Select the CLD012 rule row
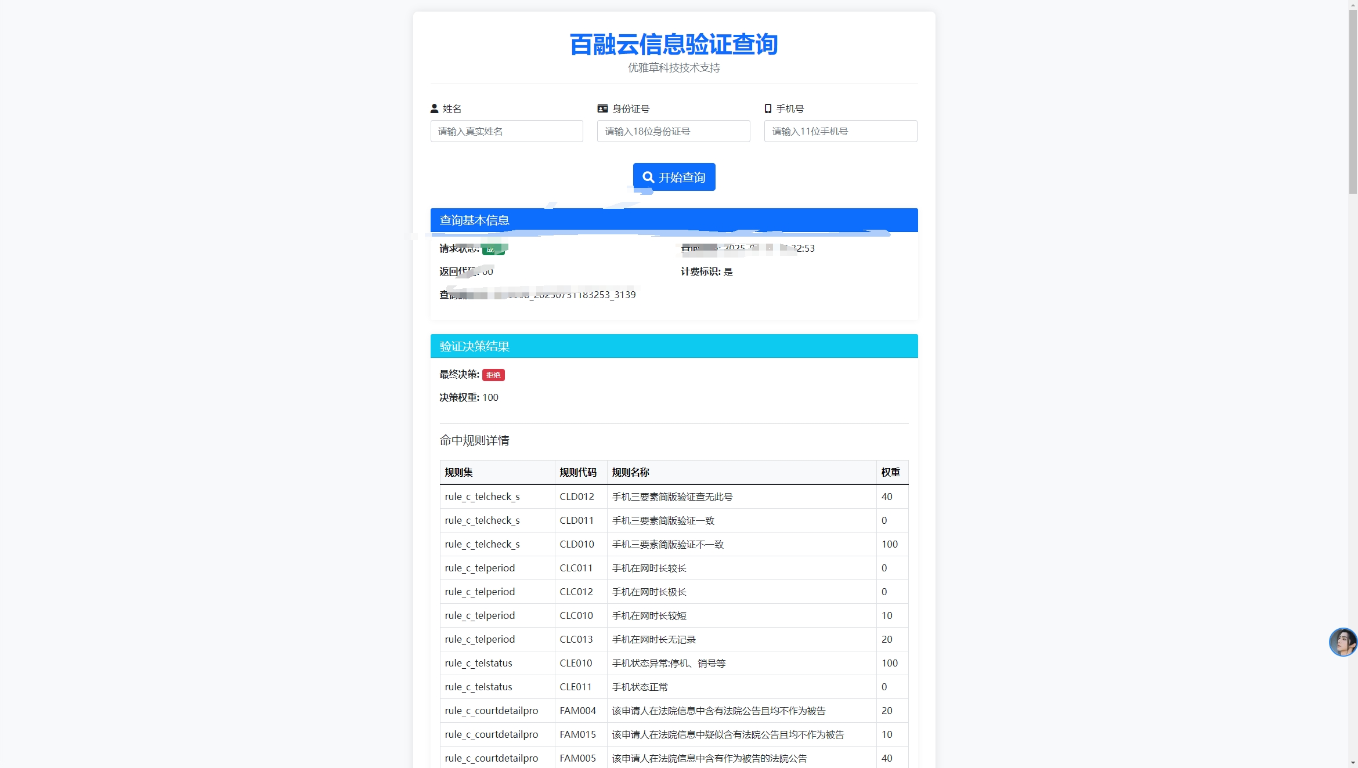This screenshot has width=1358, height=768. pos(673,497)
